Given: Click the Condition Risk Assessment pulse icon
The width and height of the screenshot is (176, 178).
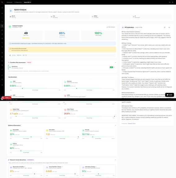Looking at the screenshot, I should coord(9,62).
